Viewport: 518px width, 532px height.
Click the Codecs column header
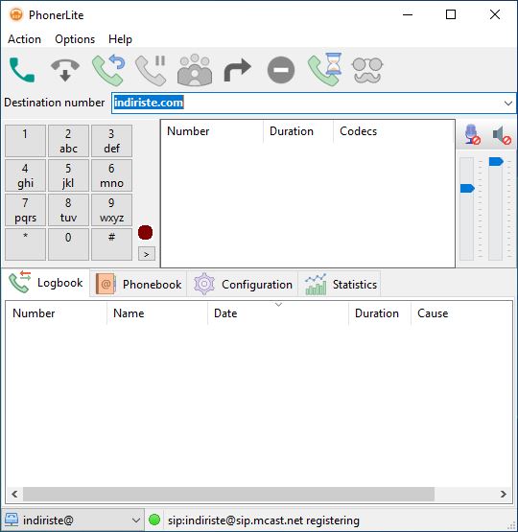pos(393,131)
